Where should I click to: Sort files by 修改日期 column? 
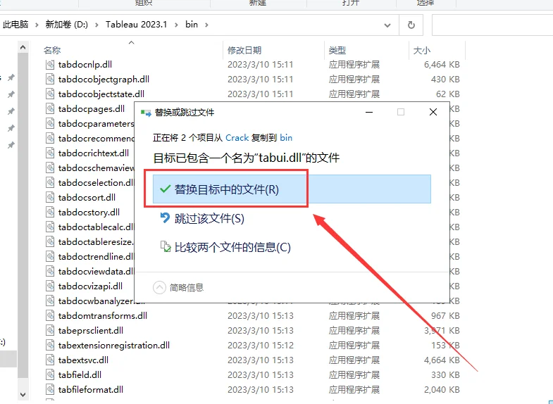pyautogui.click(x=244, y=50)
